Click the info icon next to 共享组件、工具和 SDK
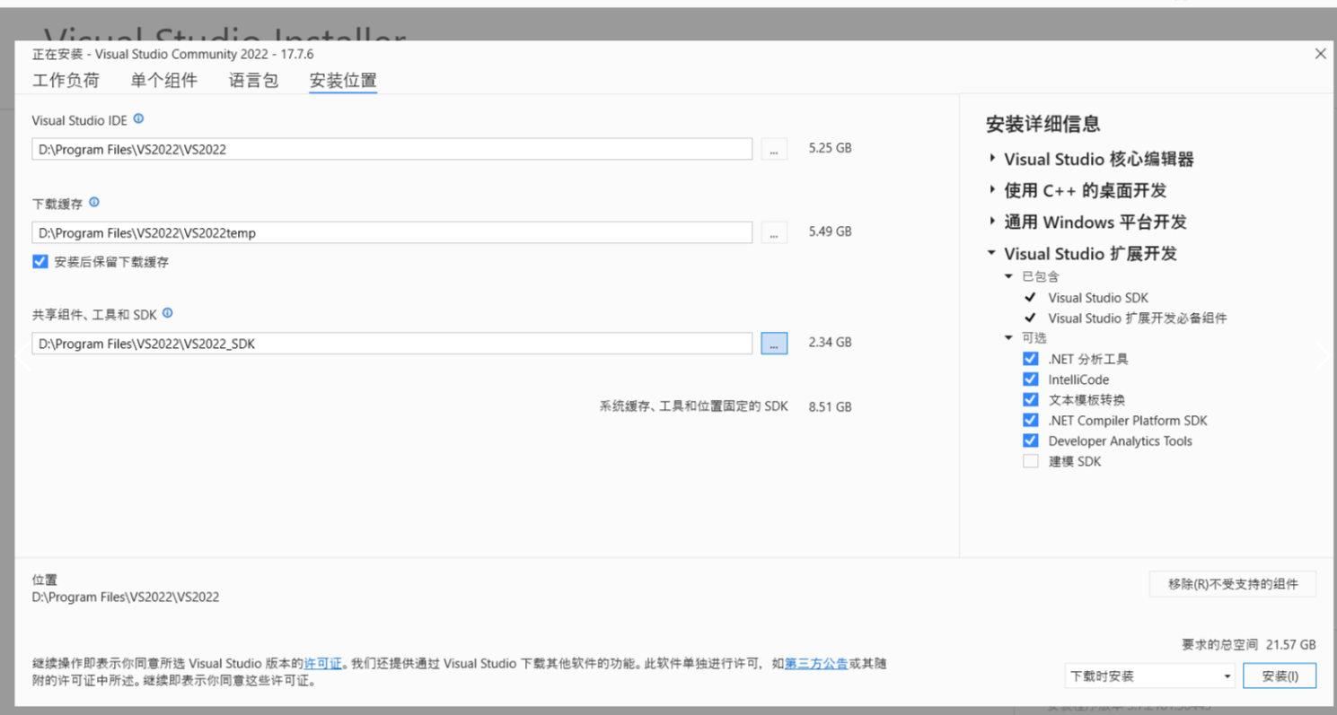Viewport: 1337px width, 715px height. tap(167, 313)
